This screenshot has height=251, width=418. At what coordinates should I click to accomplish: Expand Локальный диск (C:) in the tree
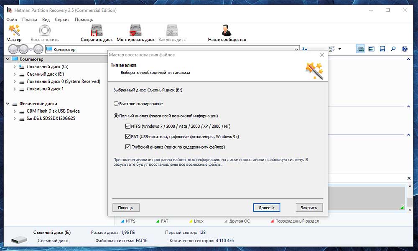14,67
